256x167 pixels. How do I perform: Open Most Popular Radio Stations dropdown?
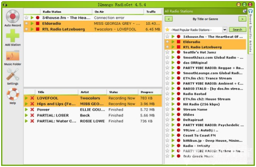225,30
